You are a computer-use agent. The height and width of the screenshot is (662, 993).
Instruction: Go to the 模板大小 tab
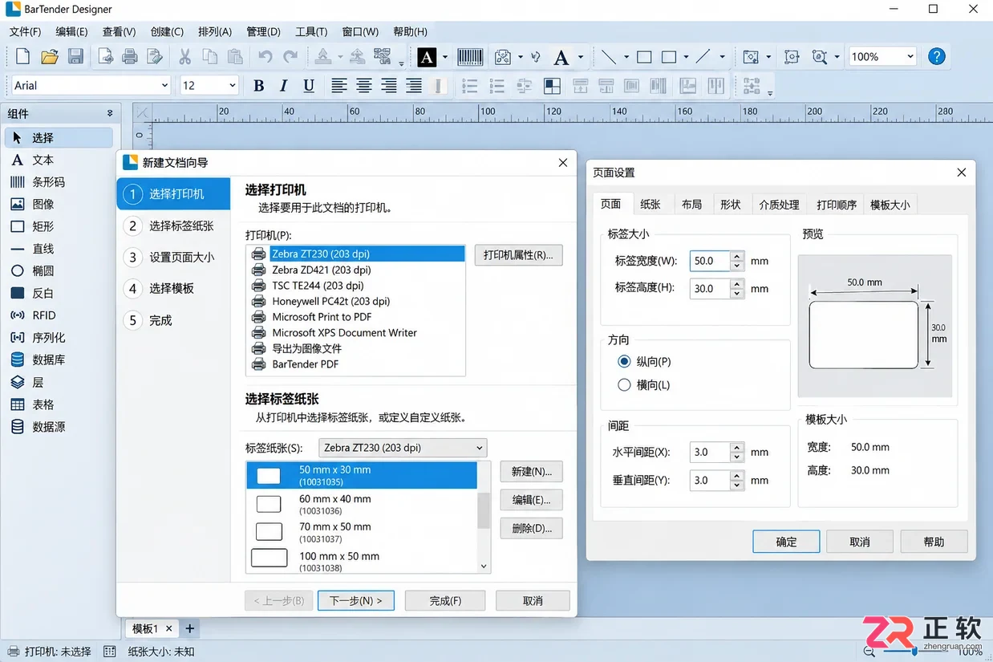[x=890, y=205]
